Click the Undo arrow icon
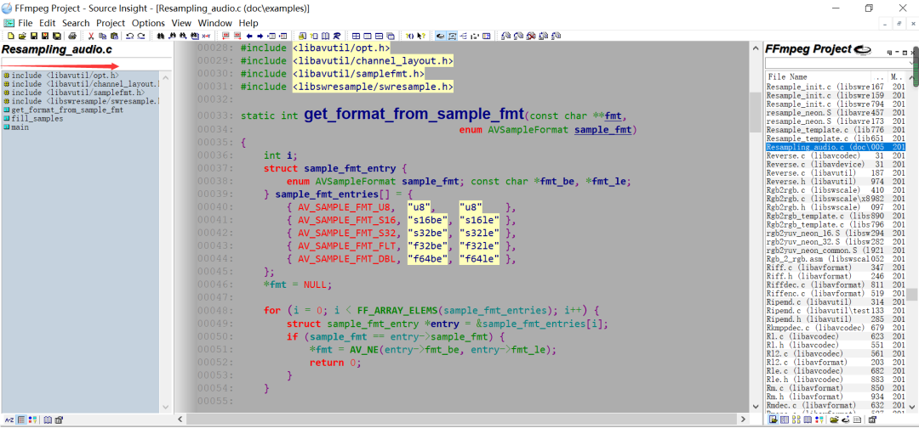This screenshot has height=428, width=919. click(130, 36)
